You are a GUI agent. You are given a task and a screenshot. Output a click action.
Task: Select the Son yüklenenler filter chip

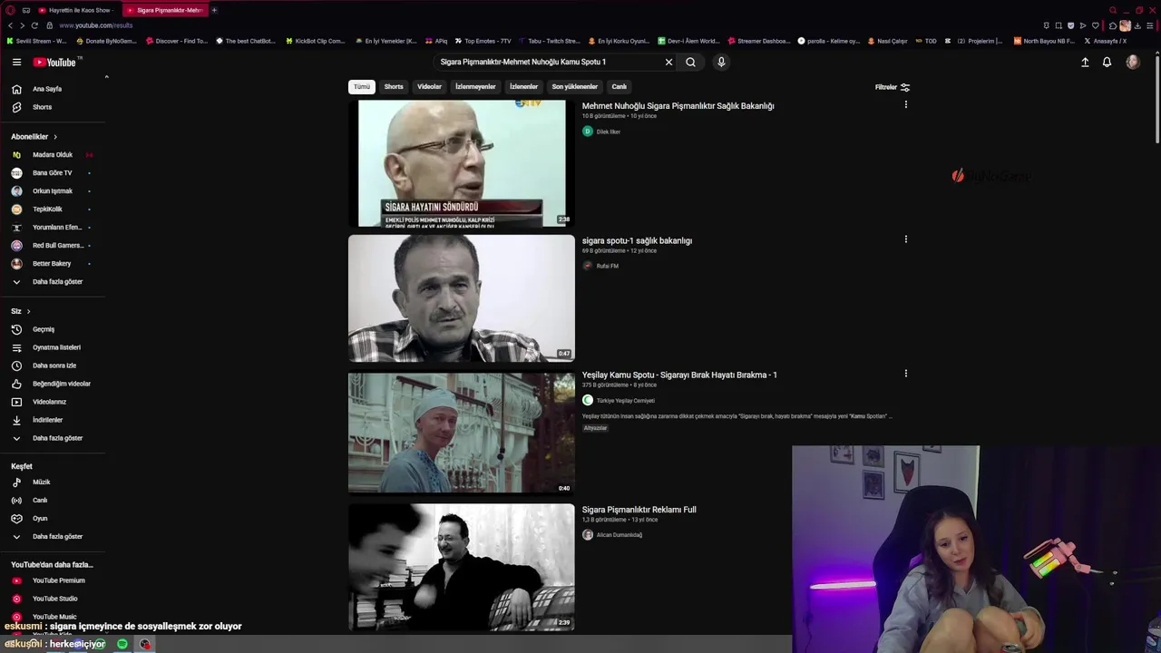point(574,87)
